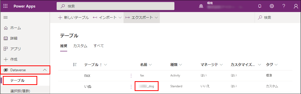The width and height of the screenshot is (301, 94).
Task: Open the account profile icon
Action: [x=296, y=6]
